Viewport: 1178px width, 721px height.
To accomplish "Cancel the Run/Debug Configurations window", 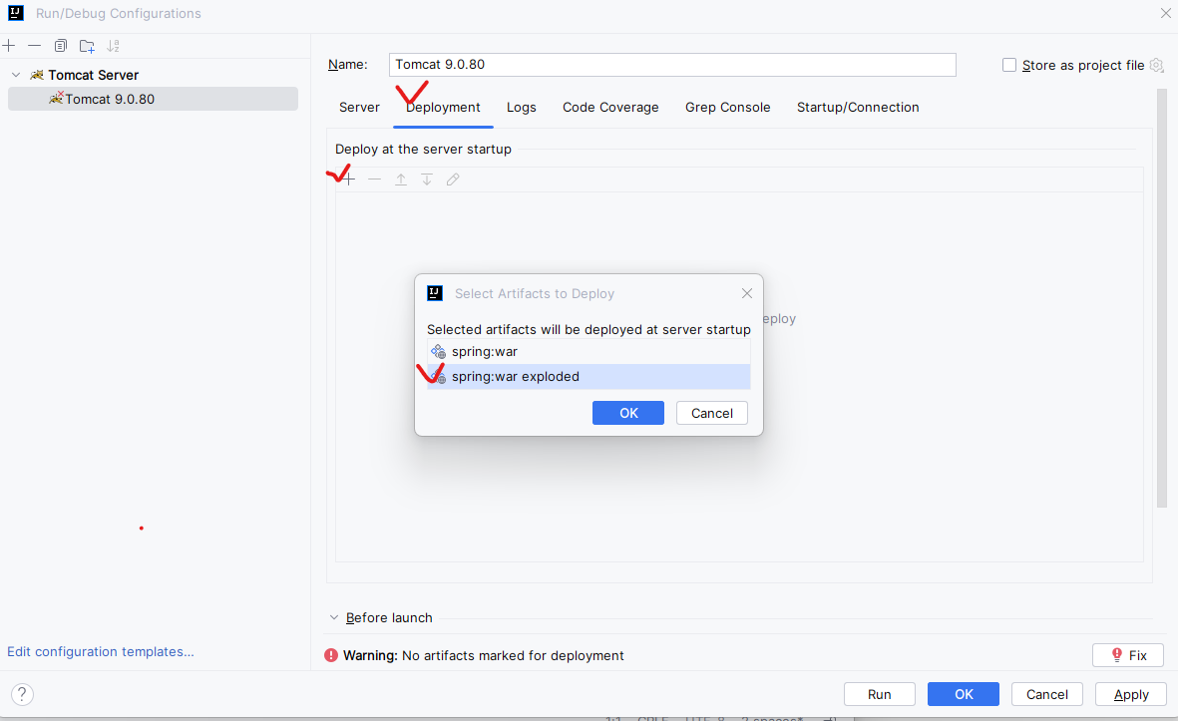I will click(1047, 695).
